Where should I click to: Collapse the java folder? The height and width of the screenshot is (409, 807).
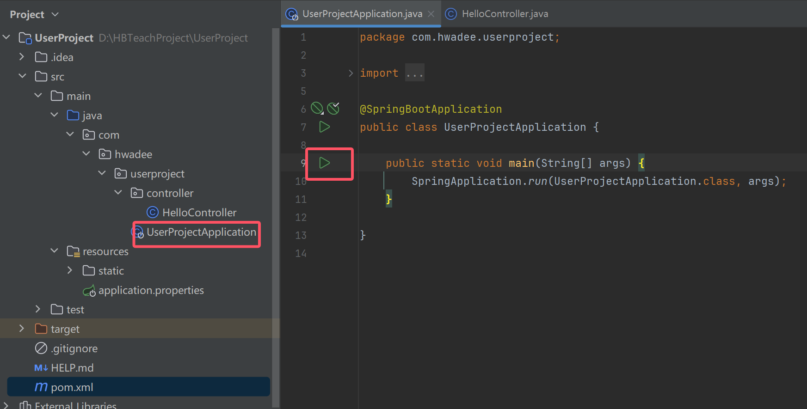click(x=54, y=115)
